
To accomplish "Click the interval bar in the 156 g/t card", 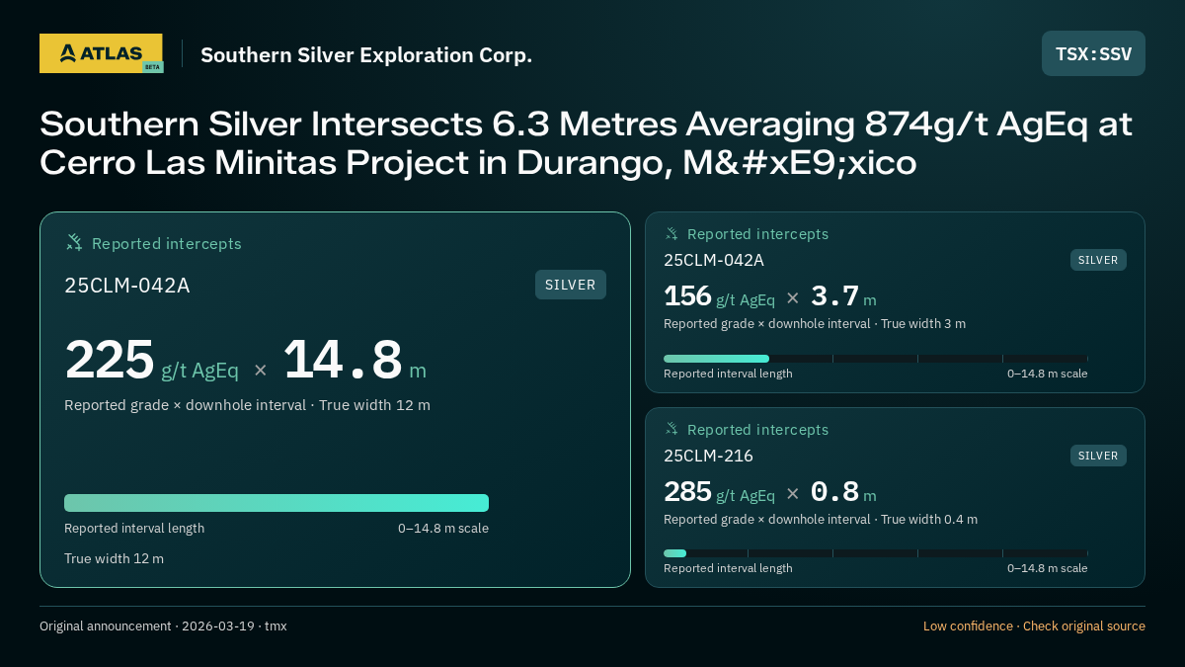I will [x=876, y=359].
